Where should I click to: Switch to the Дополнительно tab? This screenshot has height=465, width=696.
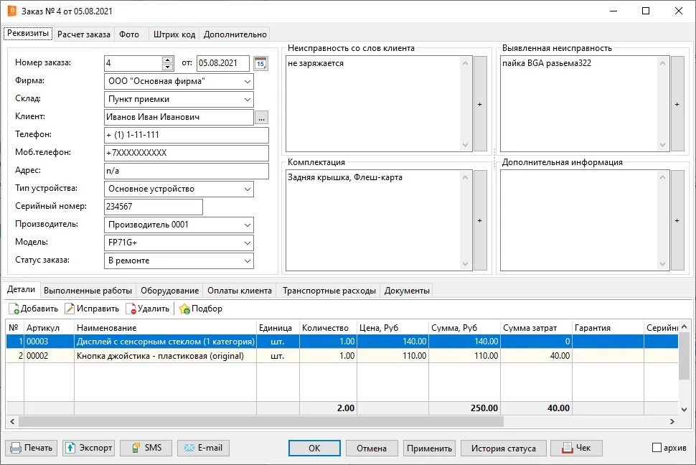pos(235,34)
